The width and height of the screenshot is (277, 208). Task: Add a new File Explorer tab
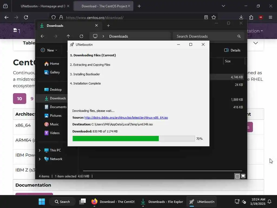[x=108, y=26]
